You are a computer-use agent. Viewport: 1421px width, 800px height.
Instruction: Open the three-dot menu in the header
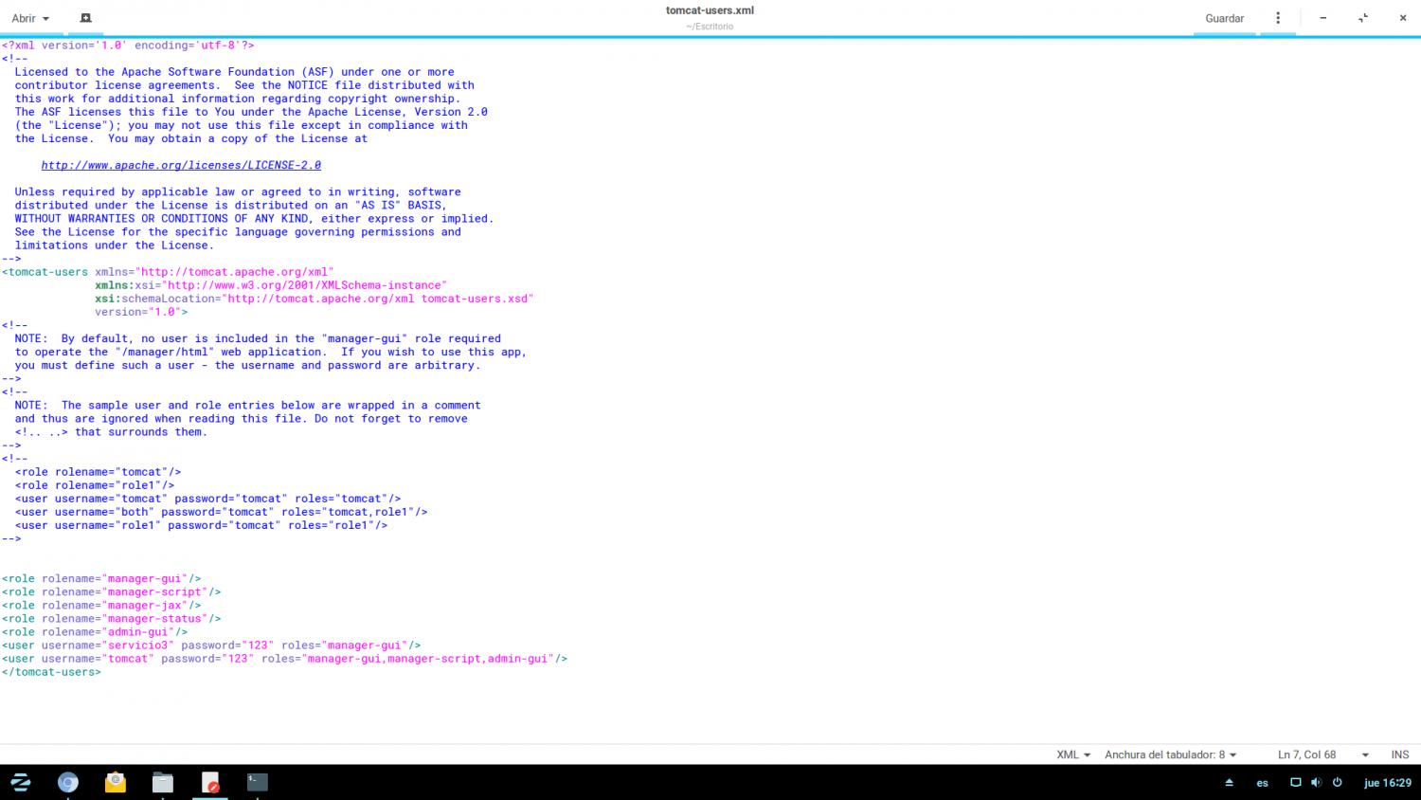point(1278,18)
